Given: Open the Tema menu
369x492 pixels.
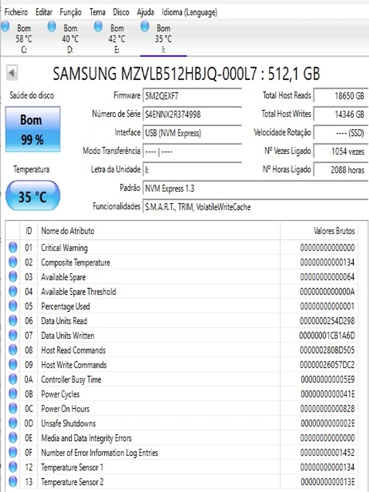Looking at the screenshot, I should point(97,12).
